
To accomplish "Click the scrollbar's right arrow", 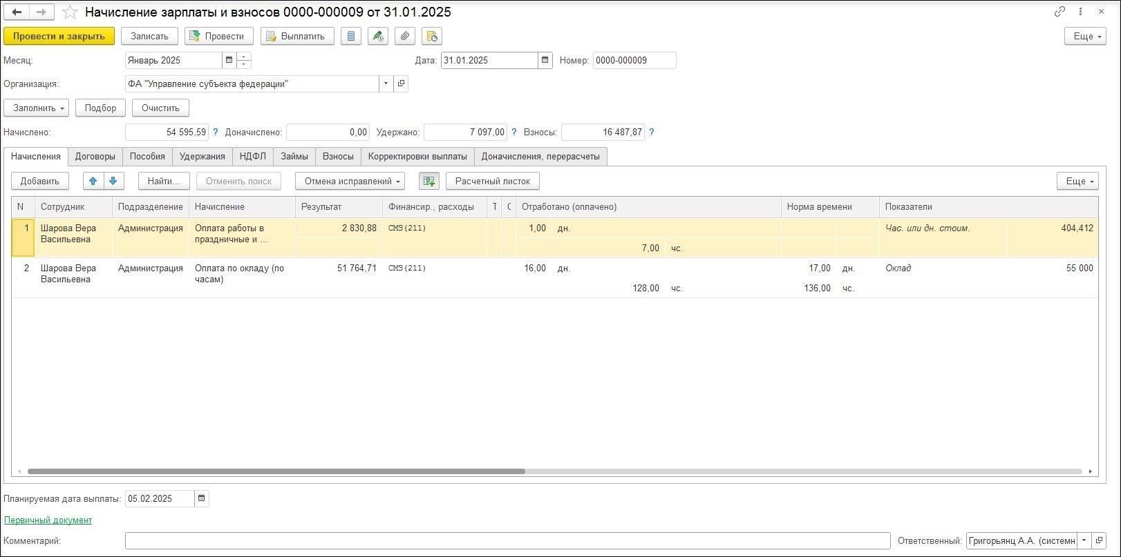I will (x=1091, y=471).
